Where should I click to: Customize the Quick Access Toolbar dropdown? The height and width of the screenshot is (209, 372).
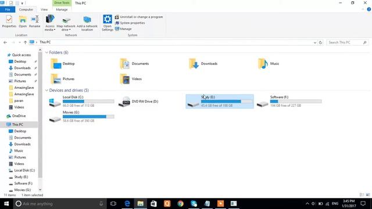pos(22,3)
